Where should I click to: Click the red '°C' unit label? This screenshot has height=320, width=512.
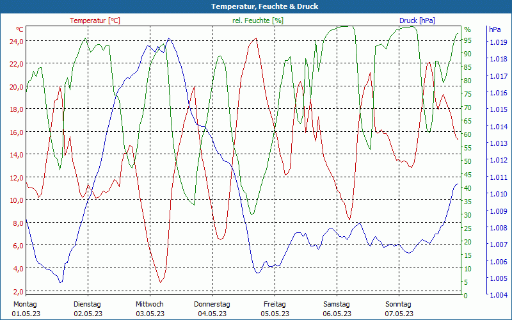point(20,29)
